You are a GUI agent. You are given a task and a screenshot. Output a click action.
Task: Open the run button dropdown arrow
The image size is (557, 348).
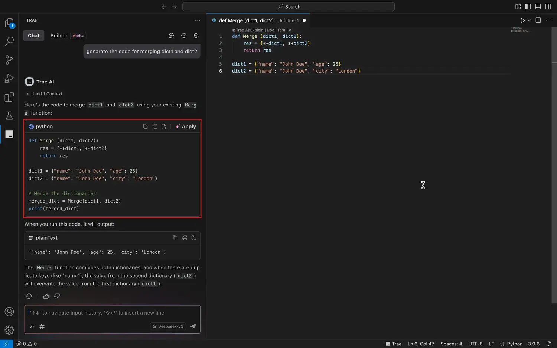529,20
